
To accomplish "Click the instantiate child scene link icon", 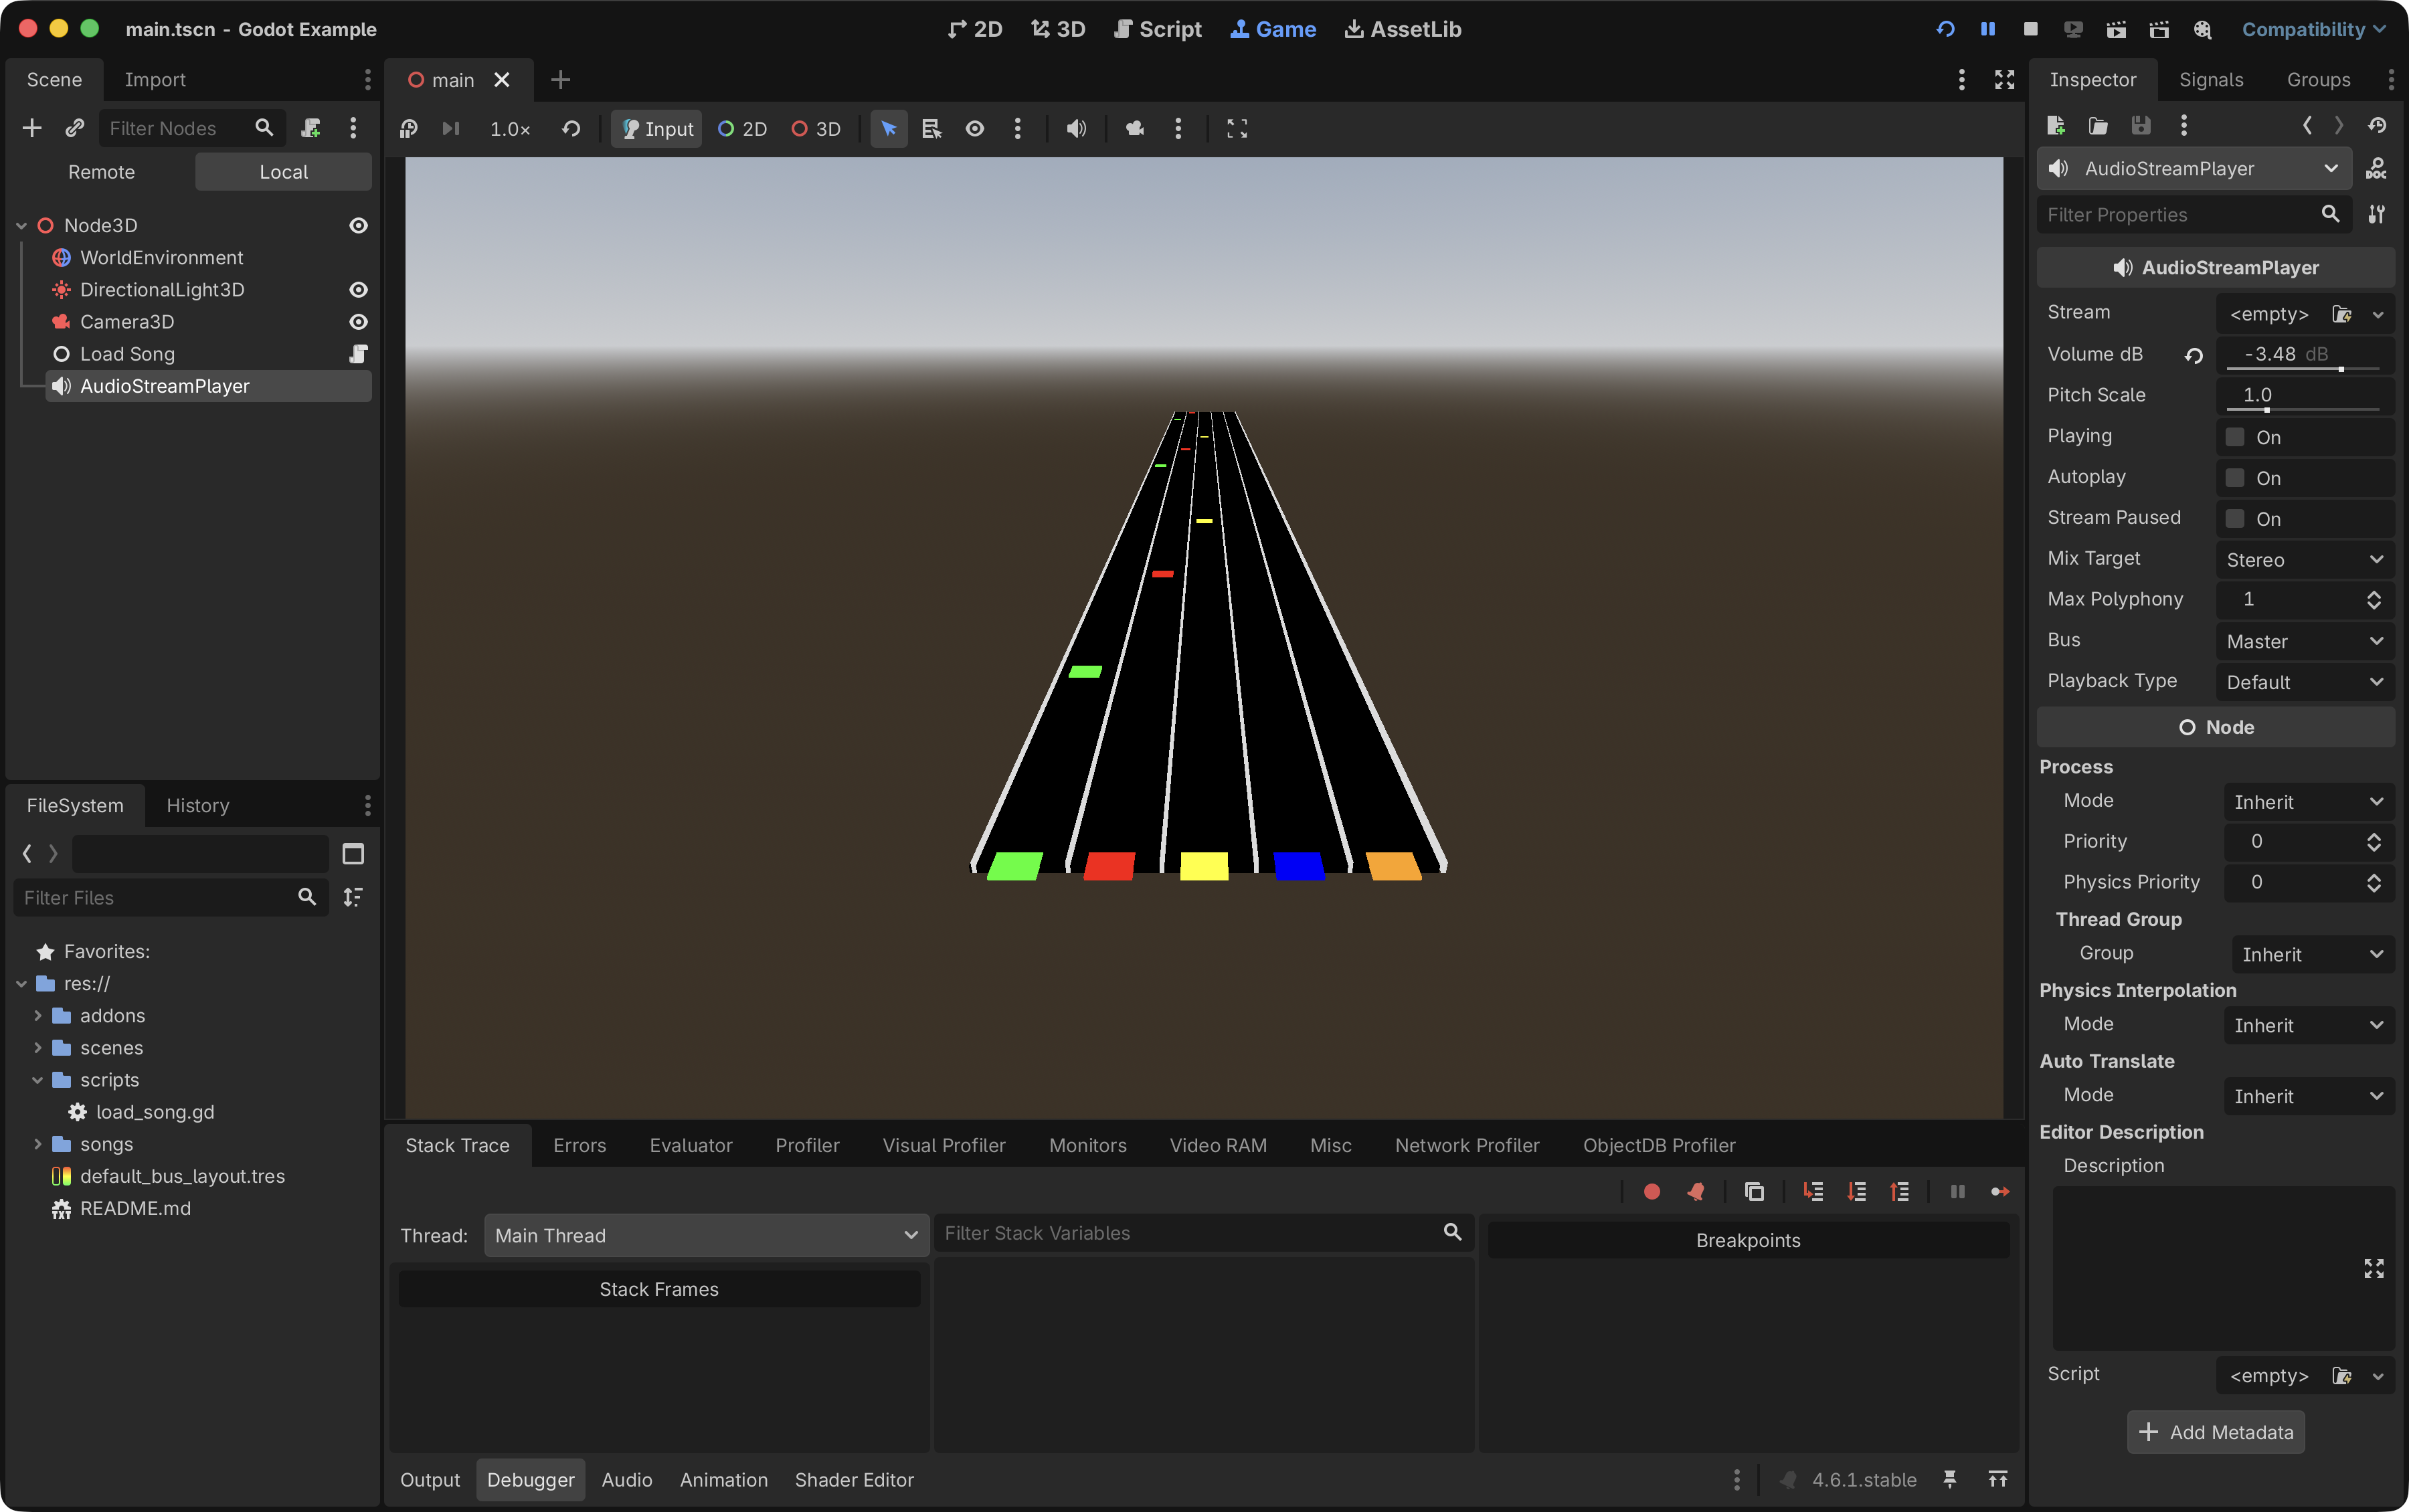I will 74,128.
